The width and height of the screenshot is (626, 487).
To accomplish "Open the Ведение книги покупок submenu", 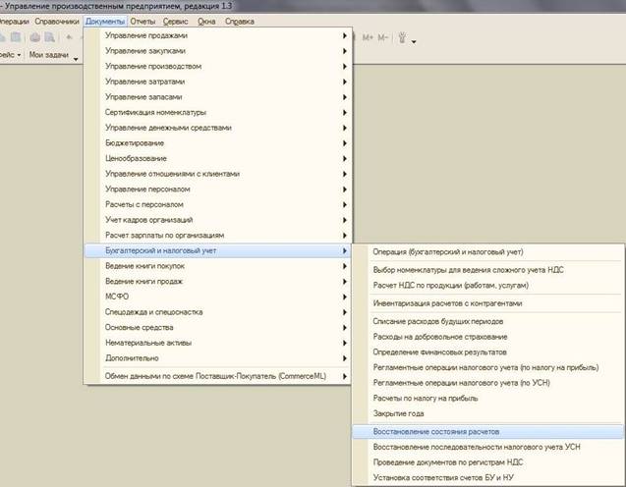I will click(x=218, y=266).
